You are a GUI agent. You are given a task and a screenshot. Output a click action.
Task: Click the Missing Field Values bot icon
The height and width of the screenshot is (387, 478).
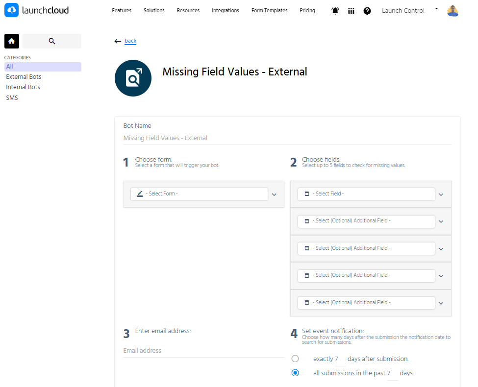133,78
